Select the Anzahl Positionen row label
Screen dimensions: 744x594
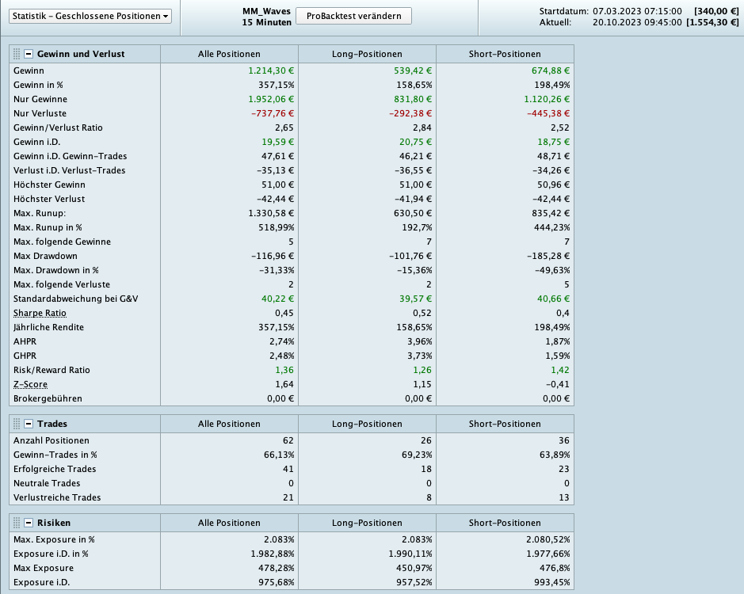[x=52, y=440]
